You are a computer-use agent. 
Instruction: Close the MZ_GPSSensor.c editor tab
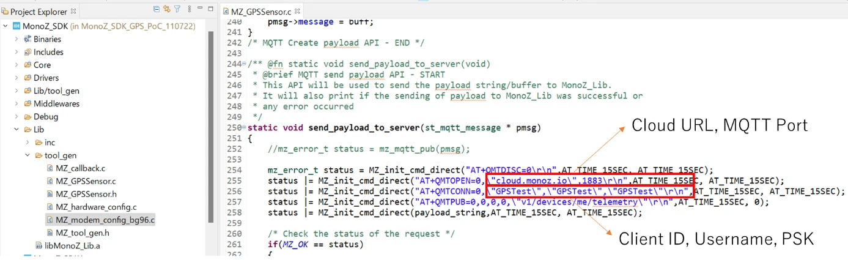[298, 11]
